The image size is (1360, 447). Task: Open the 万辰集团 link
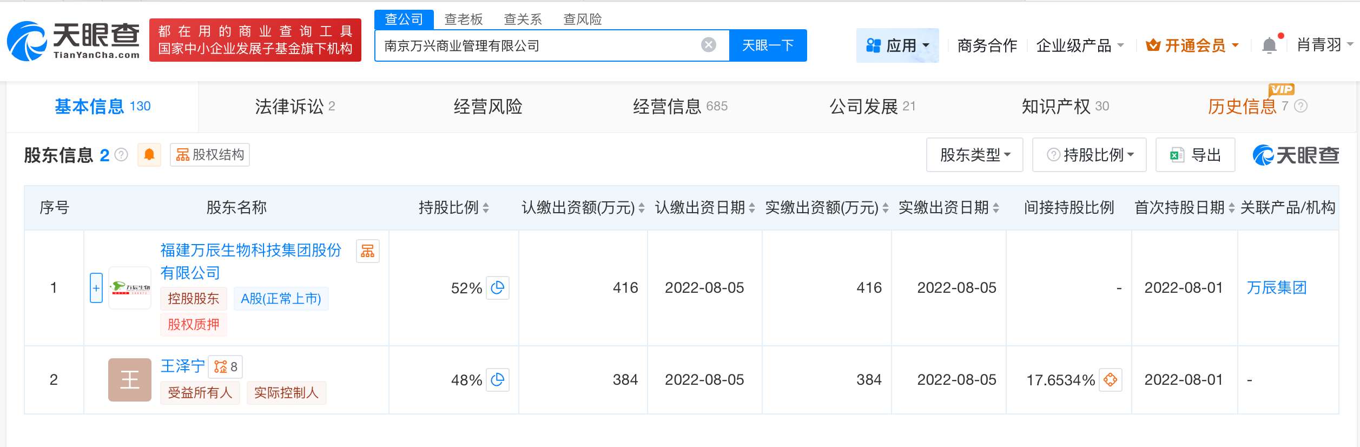click(x=1276, y=288)
